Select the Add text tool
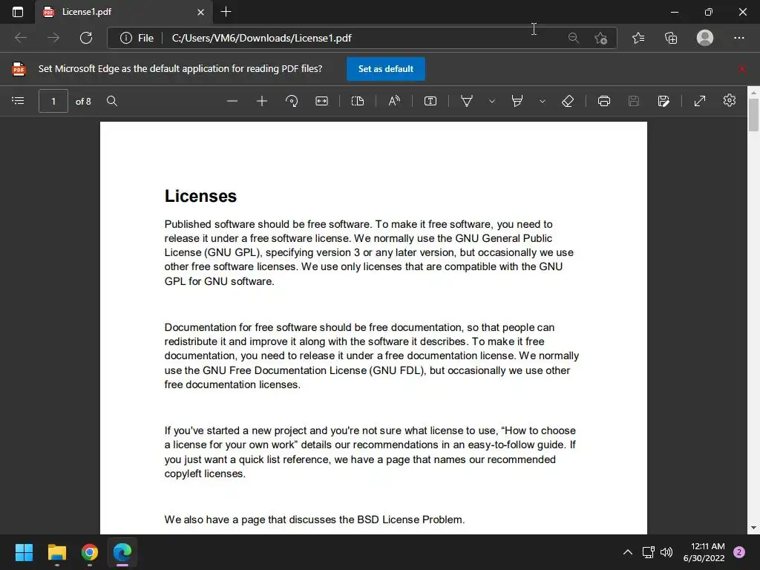 430,101
